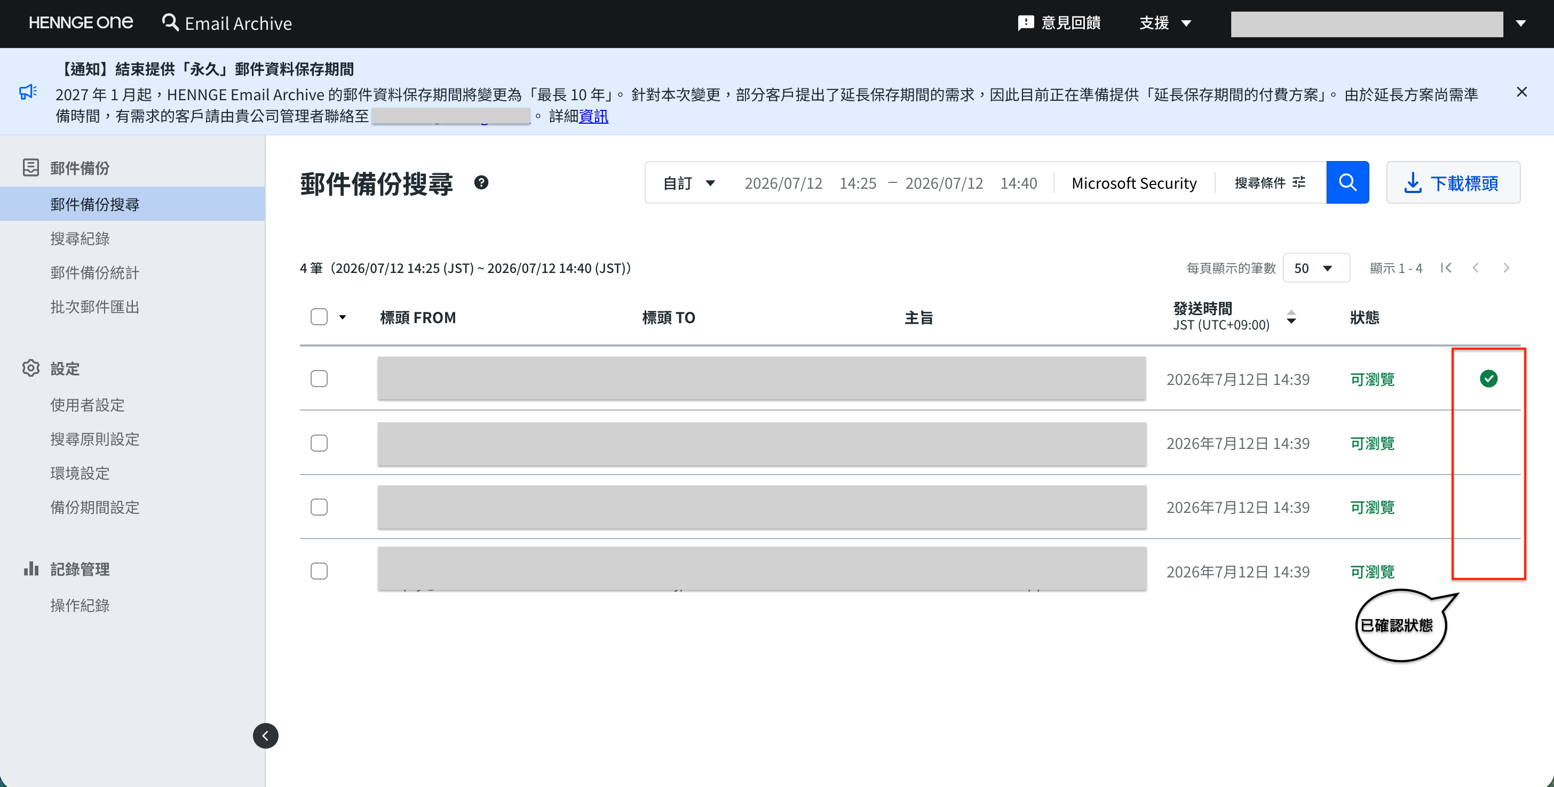Click the 設定 gear icon
The width and height of the screenshot is (1554, 787).
[x=31, y=368]
